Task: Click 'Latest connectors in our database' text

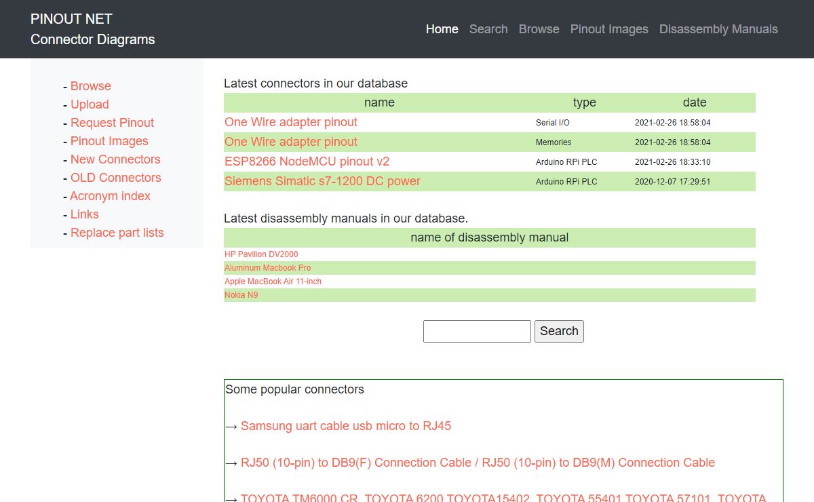Action: (315, 83)
